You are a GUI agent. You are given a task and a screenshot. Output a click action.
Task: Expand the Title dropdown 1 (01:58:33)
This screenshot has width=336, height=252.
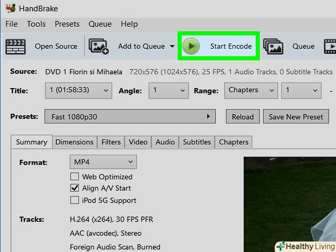pos(78,90)
